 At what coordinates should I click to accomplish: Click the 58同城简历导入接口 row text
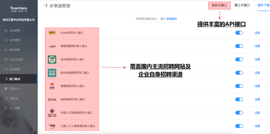click(73, 99)
